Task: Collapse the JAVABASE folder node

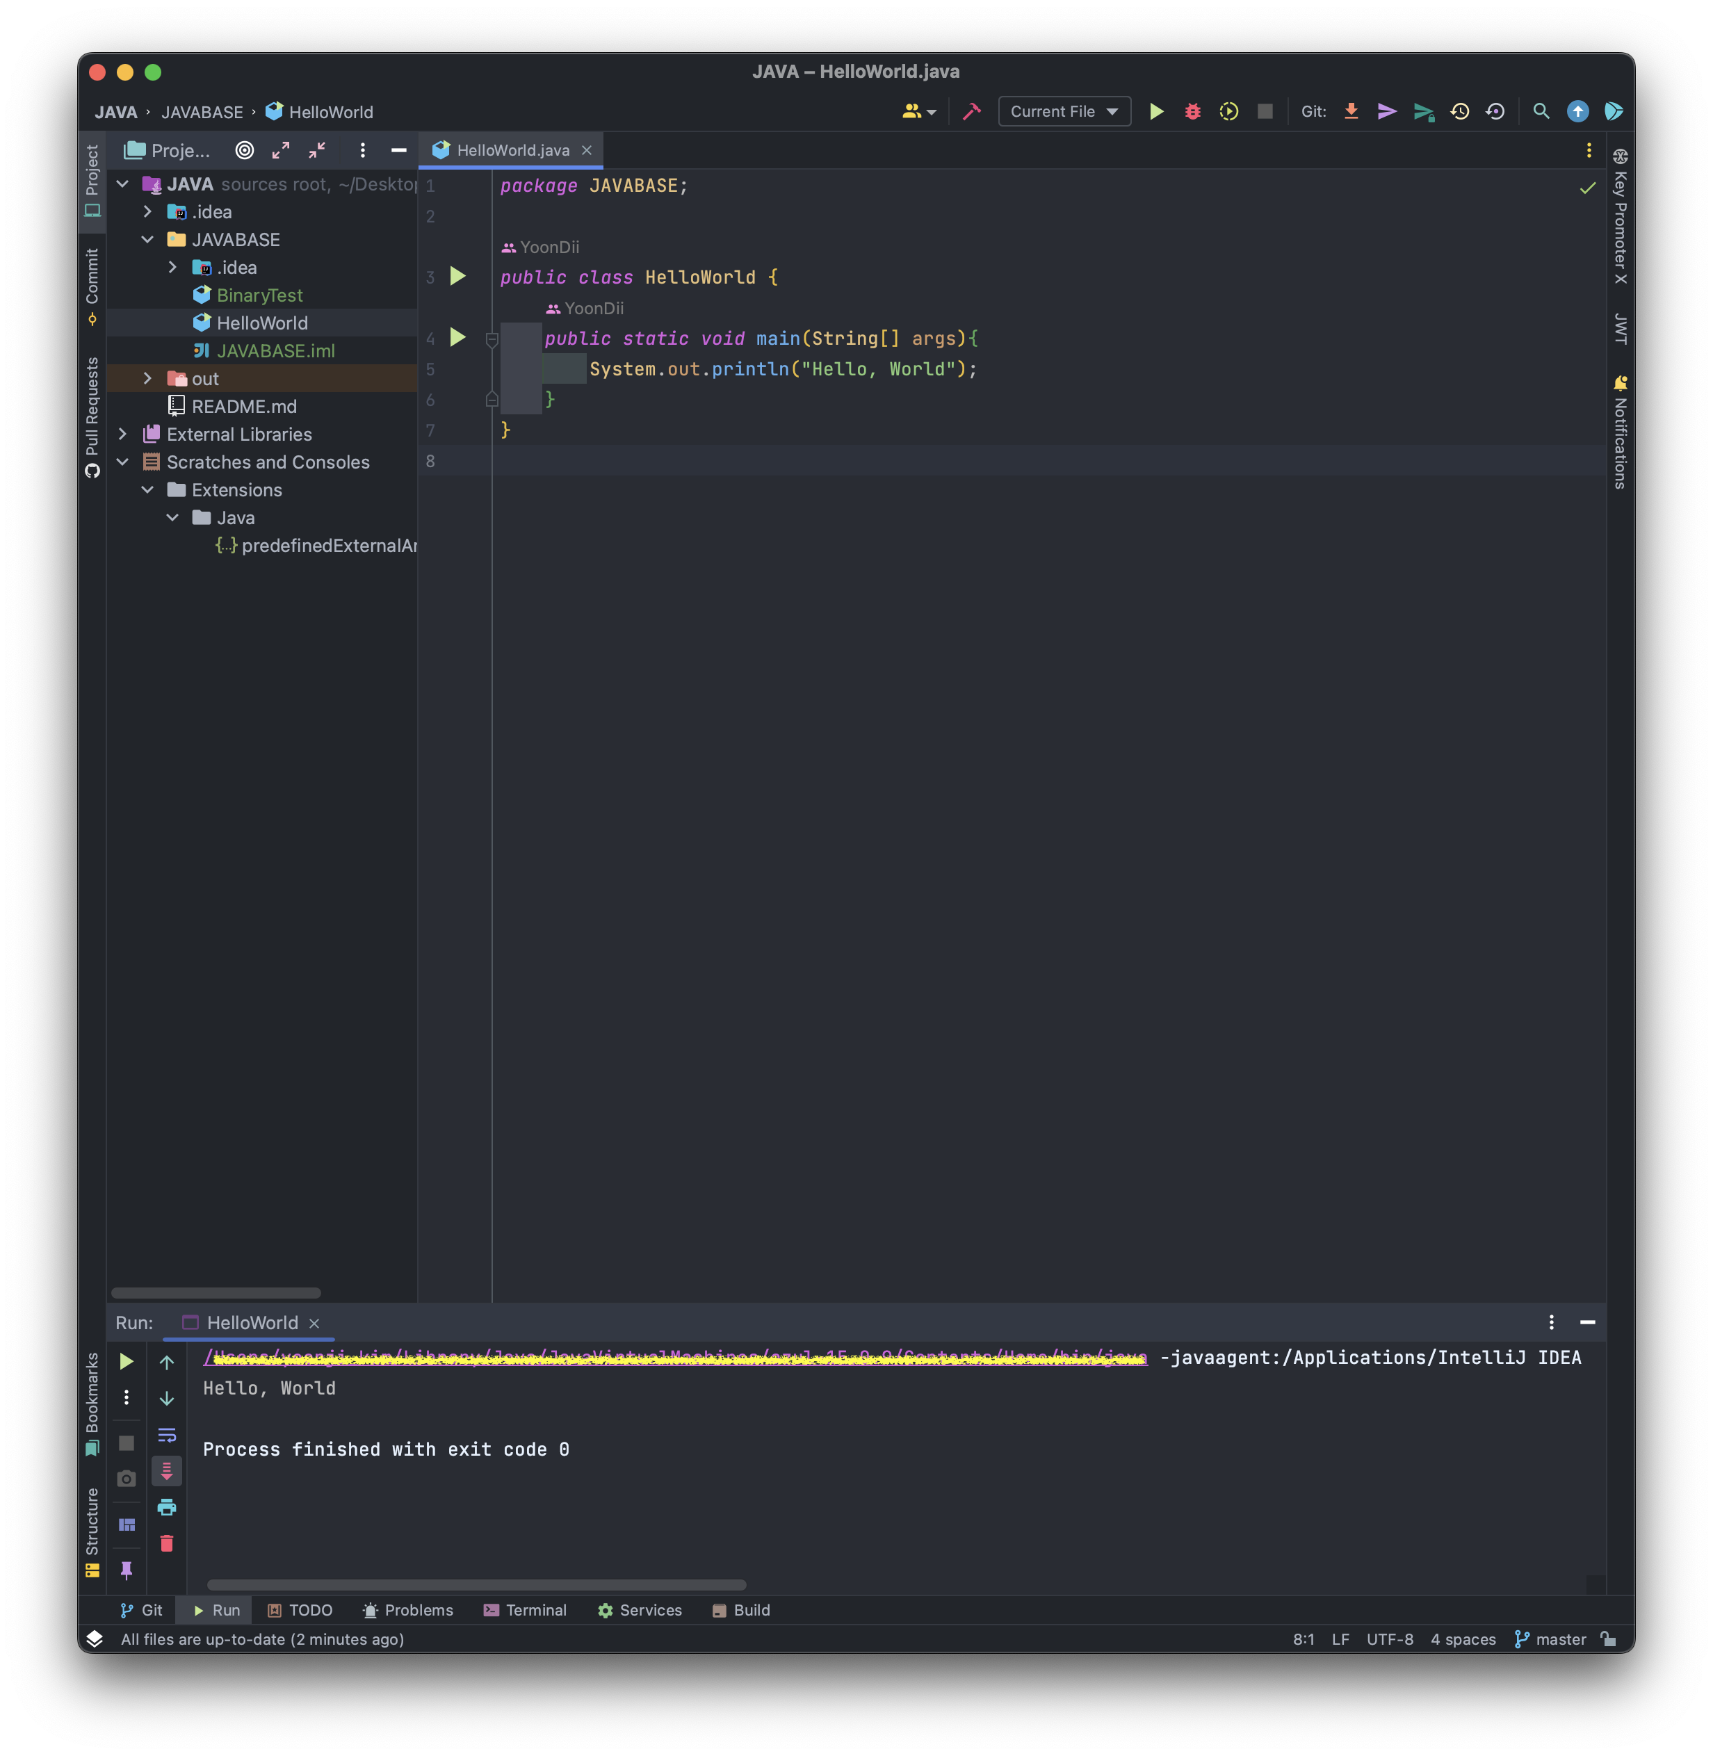Action: (147, 241)
